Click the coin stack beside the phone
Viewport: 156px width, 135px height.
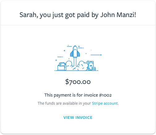94,69
